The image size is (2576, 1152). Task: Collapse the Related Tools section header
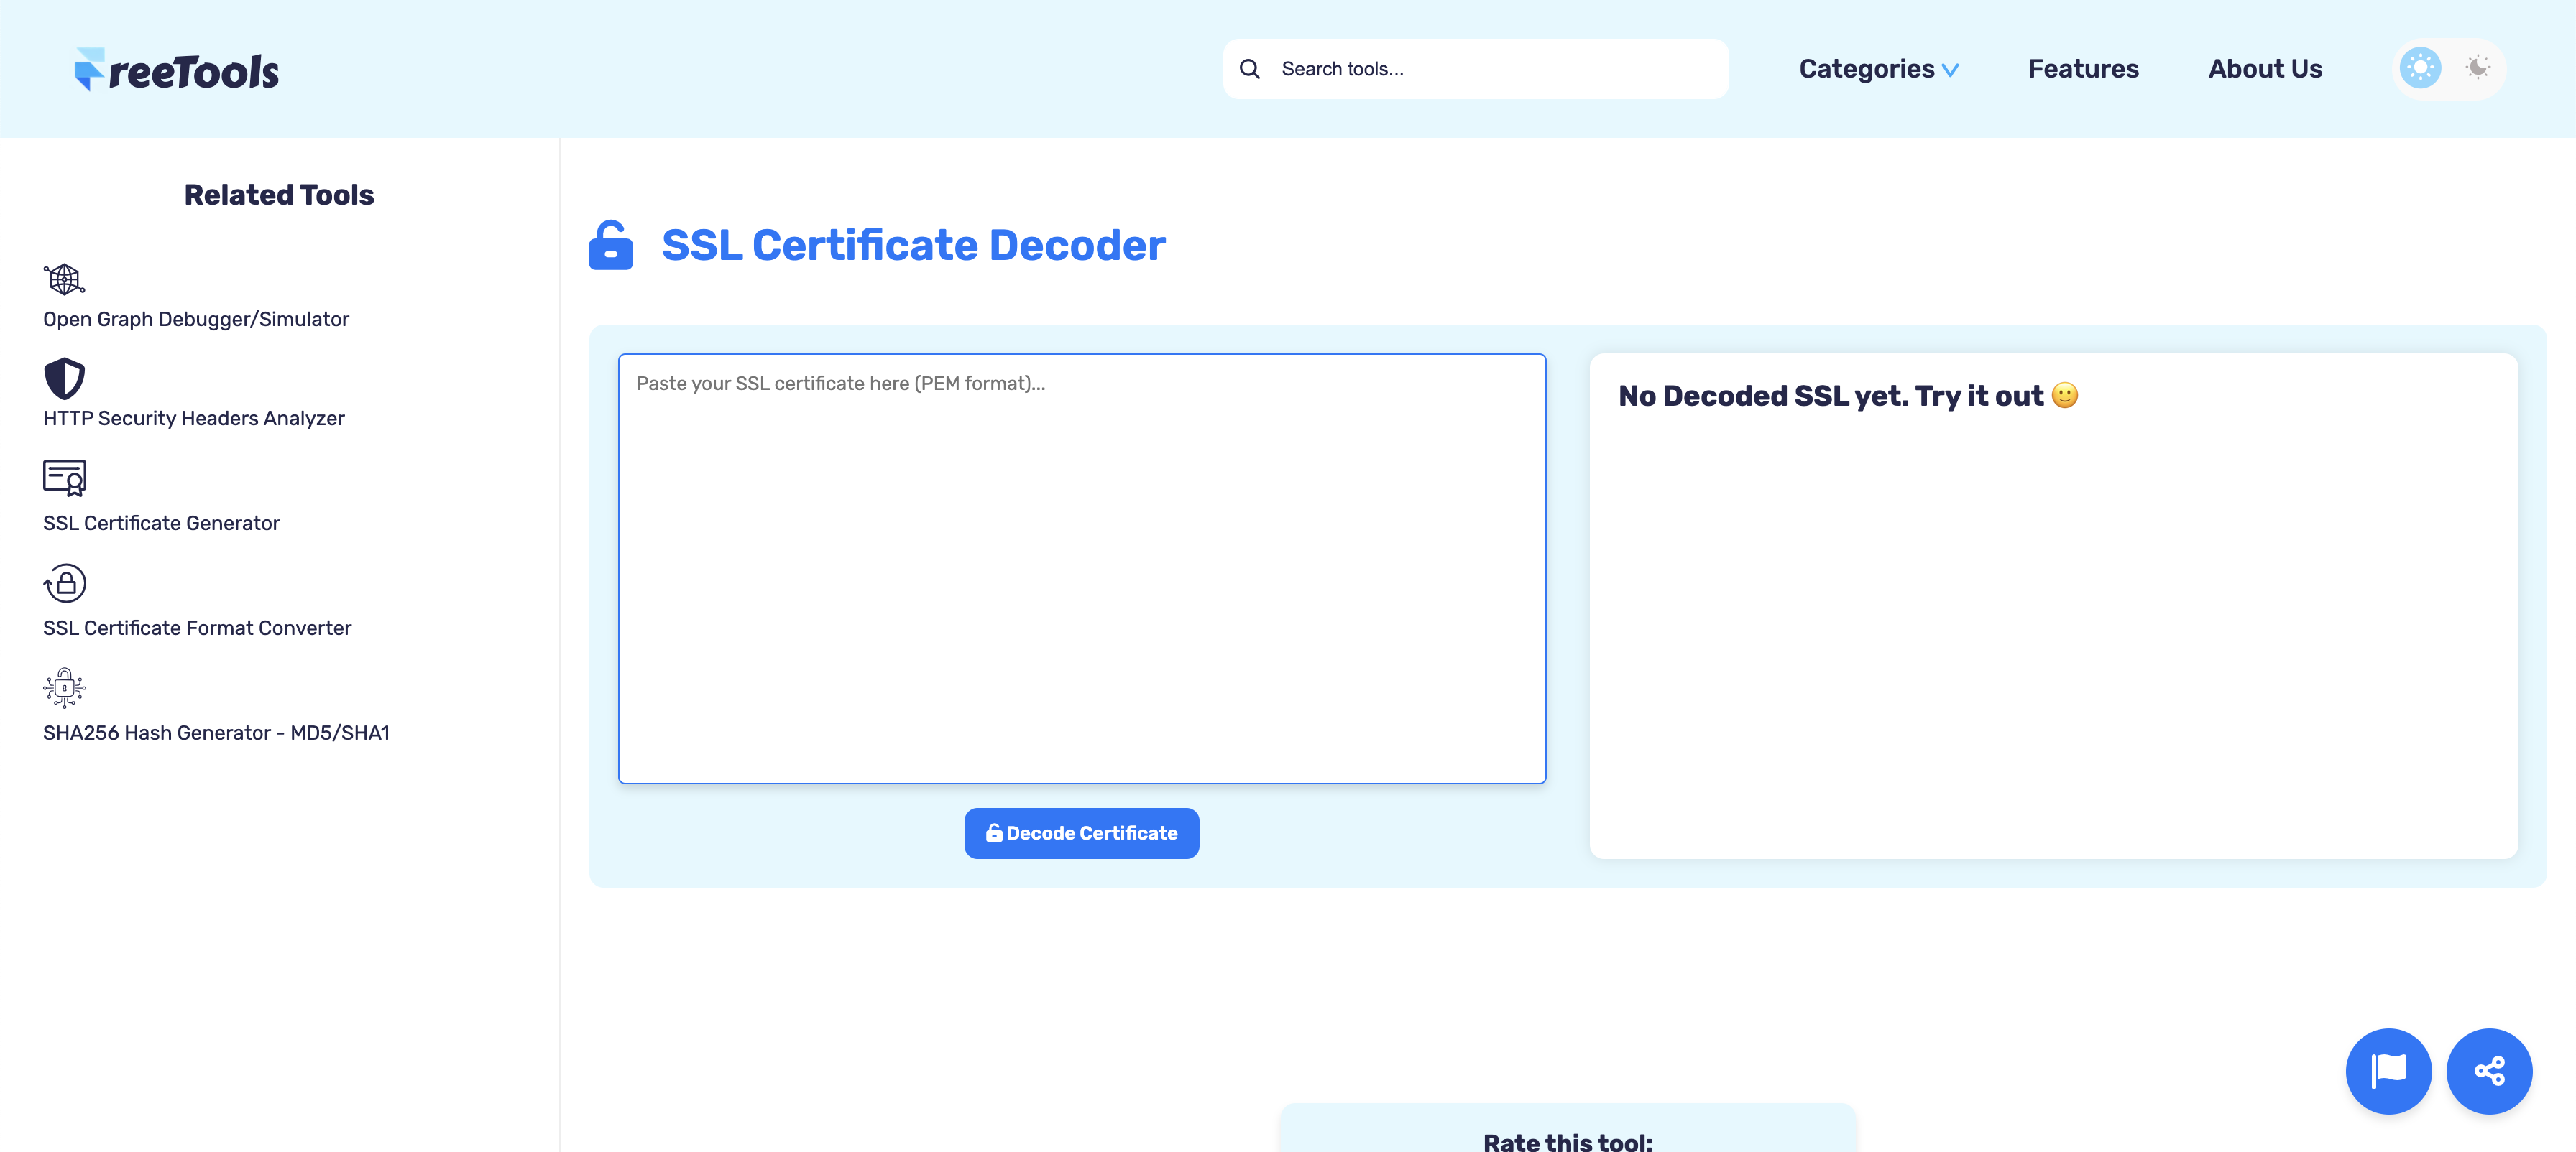pos(278,195)
